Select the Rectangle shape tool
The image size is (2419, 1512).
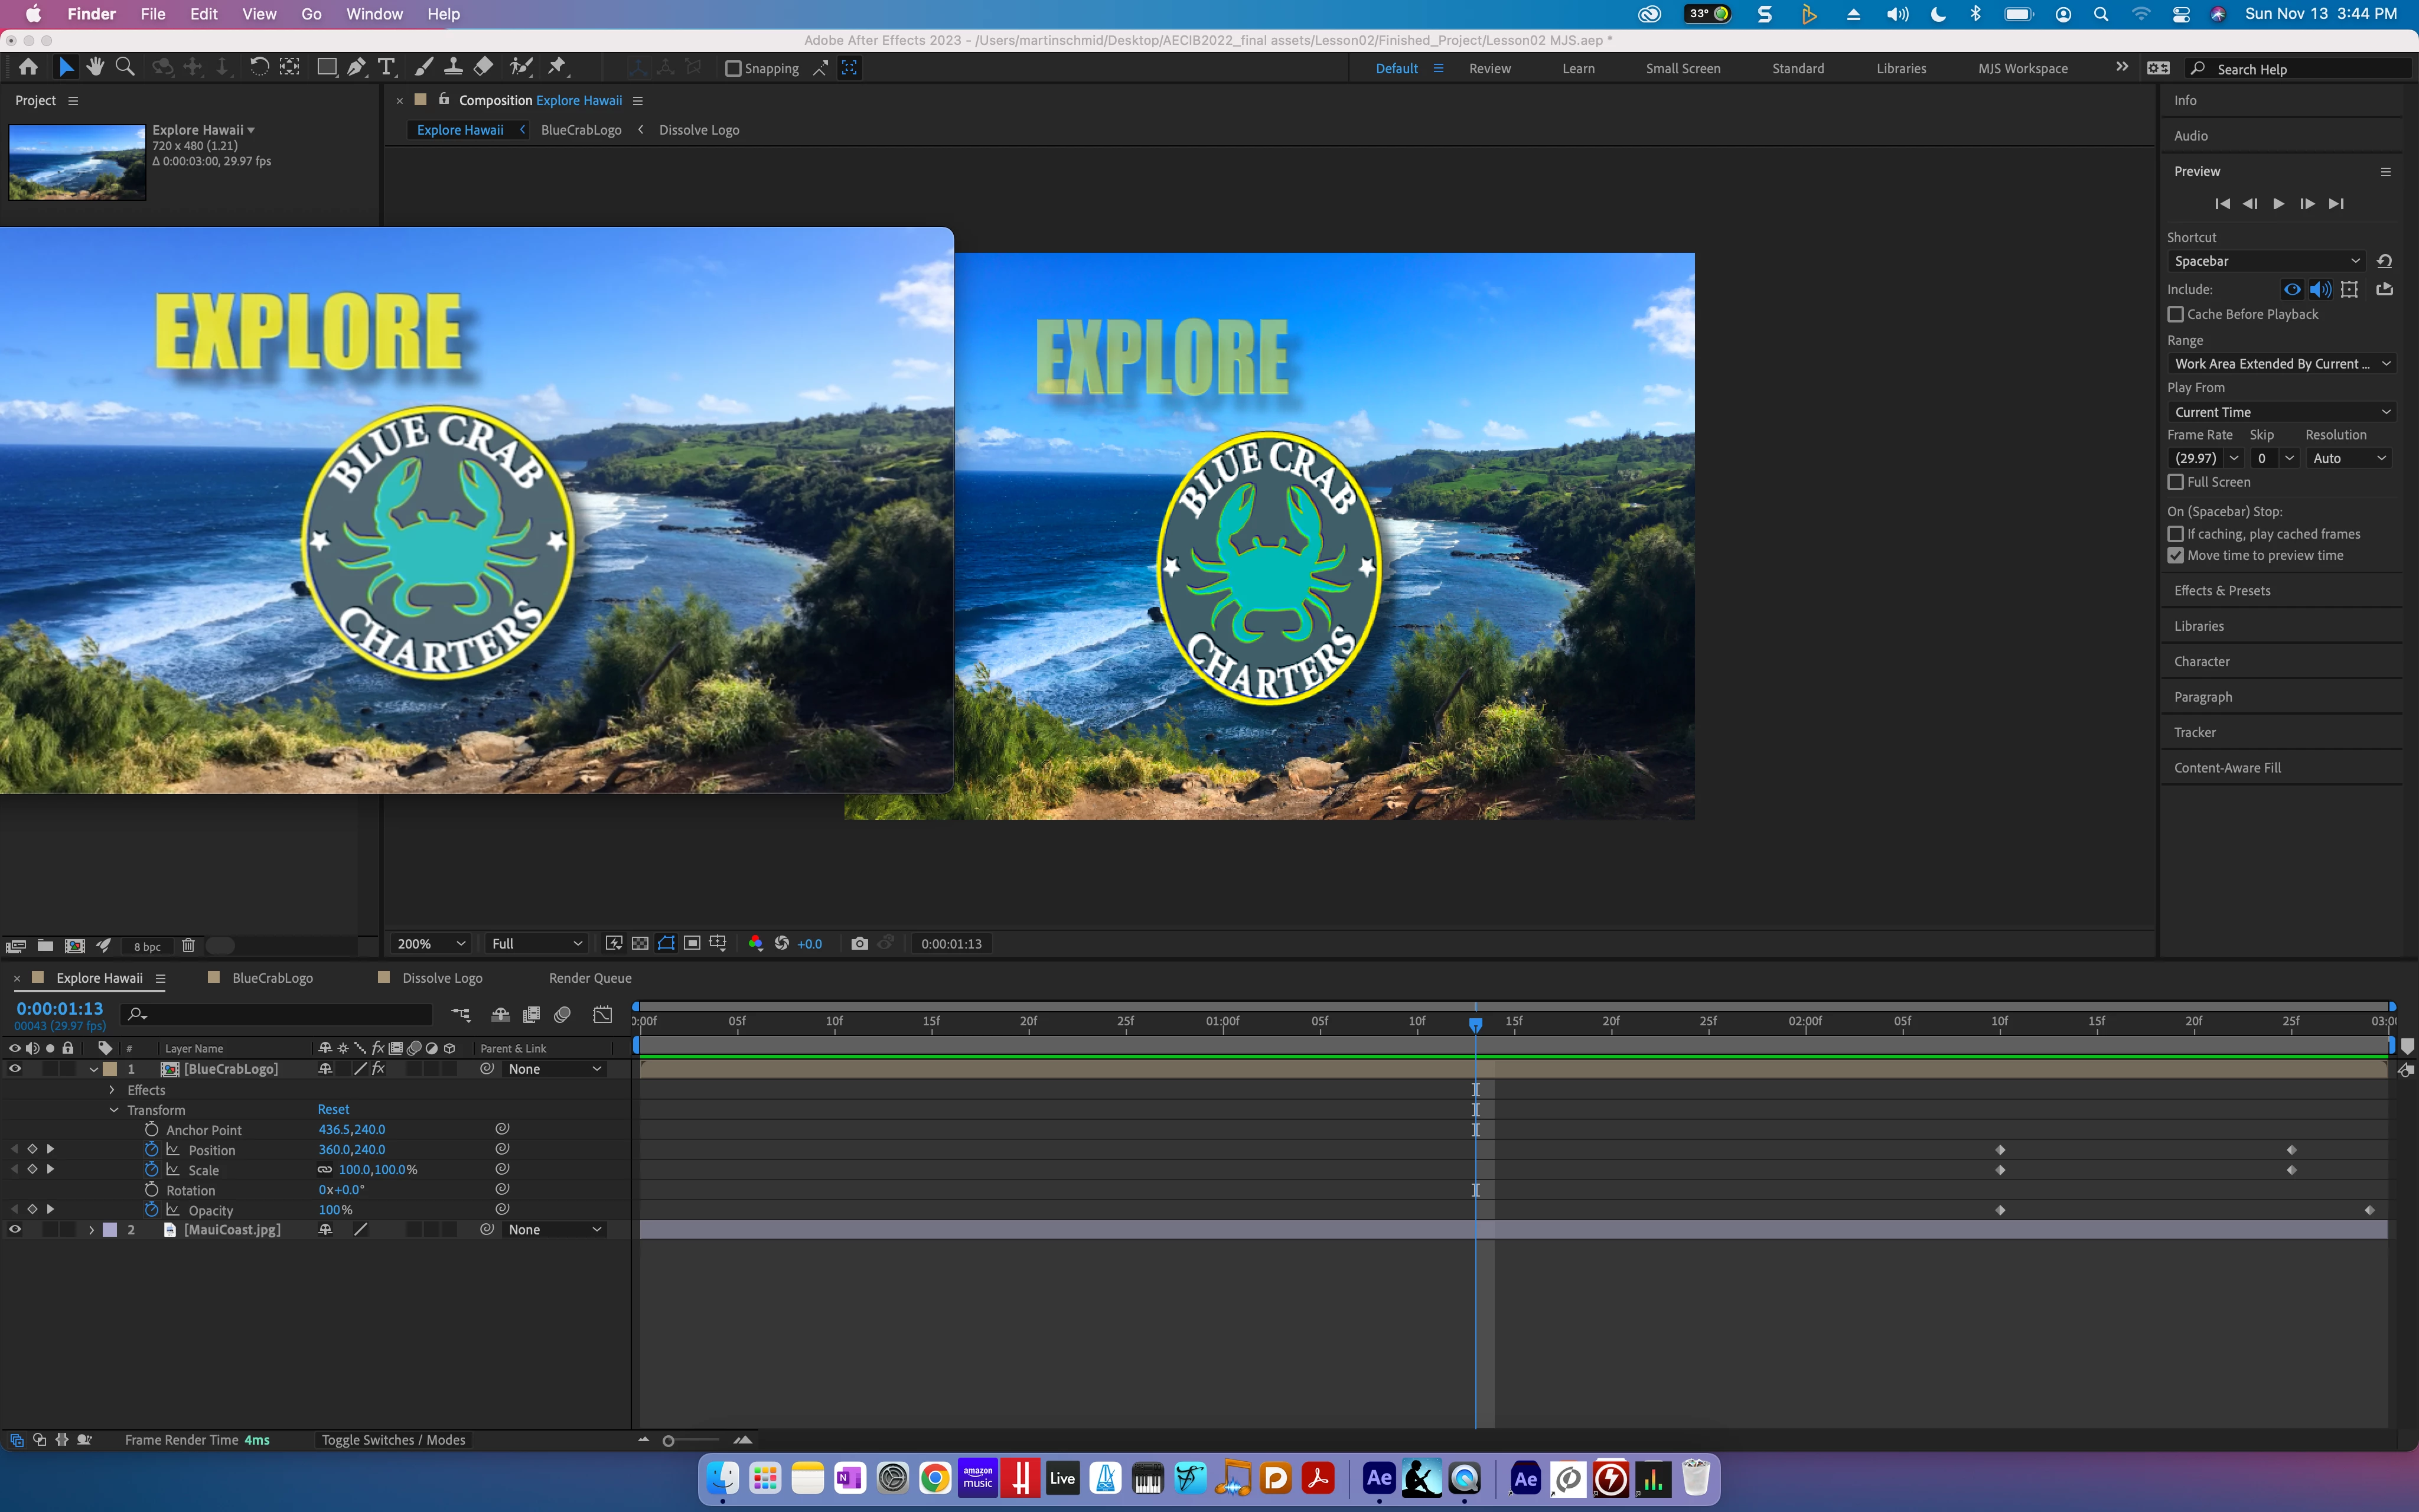click(326, 68)
